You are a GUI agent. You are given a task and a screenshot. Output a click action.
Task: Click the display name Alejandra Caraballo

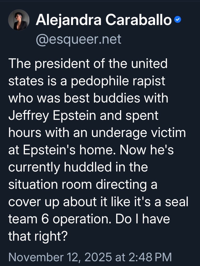104,20
